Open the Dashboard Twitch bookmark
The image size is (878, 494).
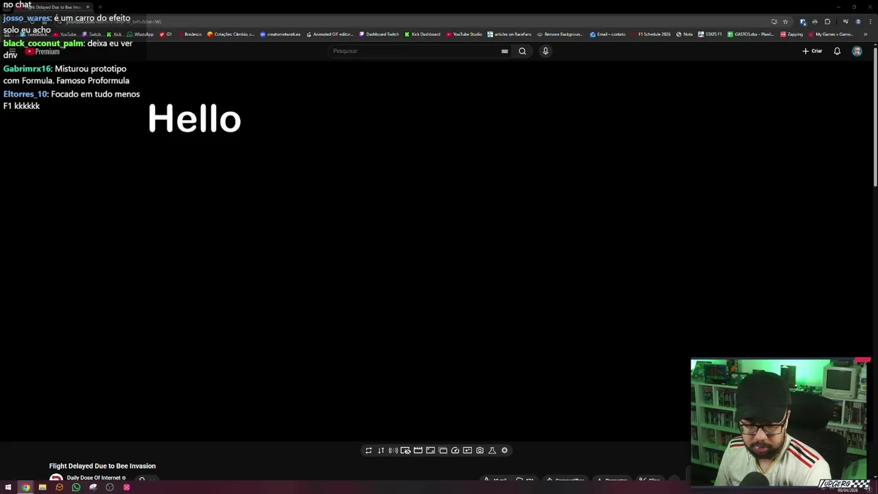point(379,34)
